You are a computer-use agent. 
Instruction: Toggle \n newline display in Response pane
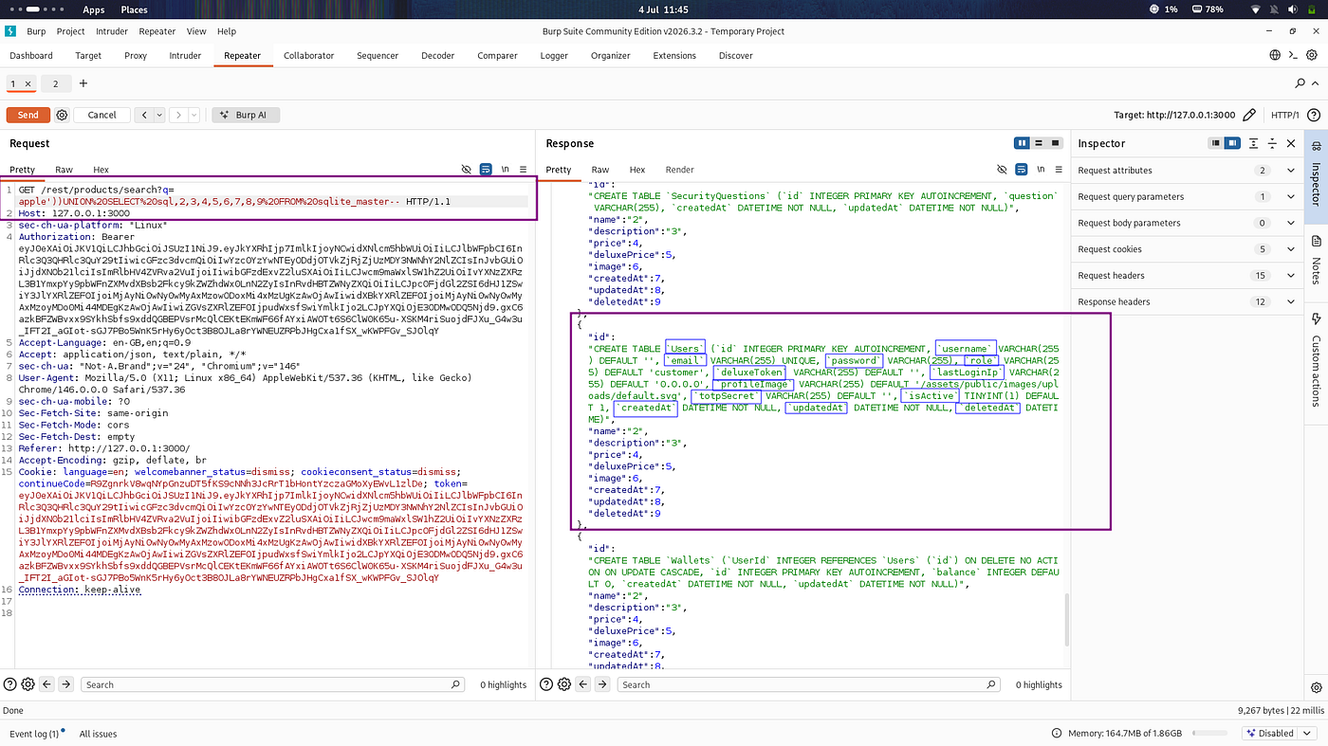1041,170
